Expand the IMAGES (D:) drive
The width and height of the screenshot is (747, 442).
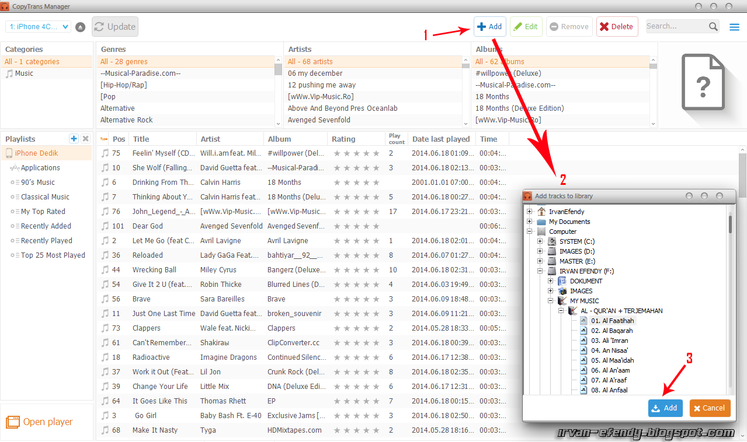540,251
